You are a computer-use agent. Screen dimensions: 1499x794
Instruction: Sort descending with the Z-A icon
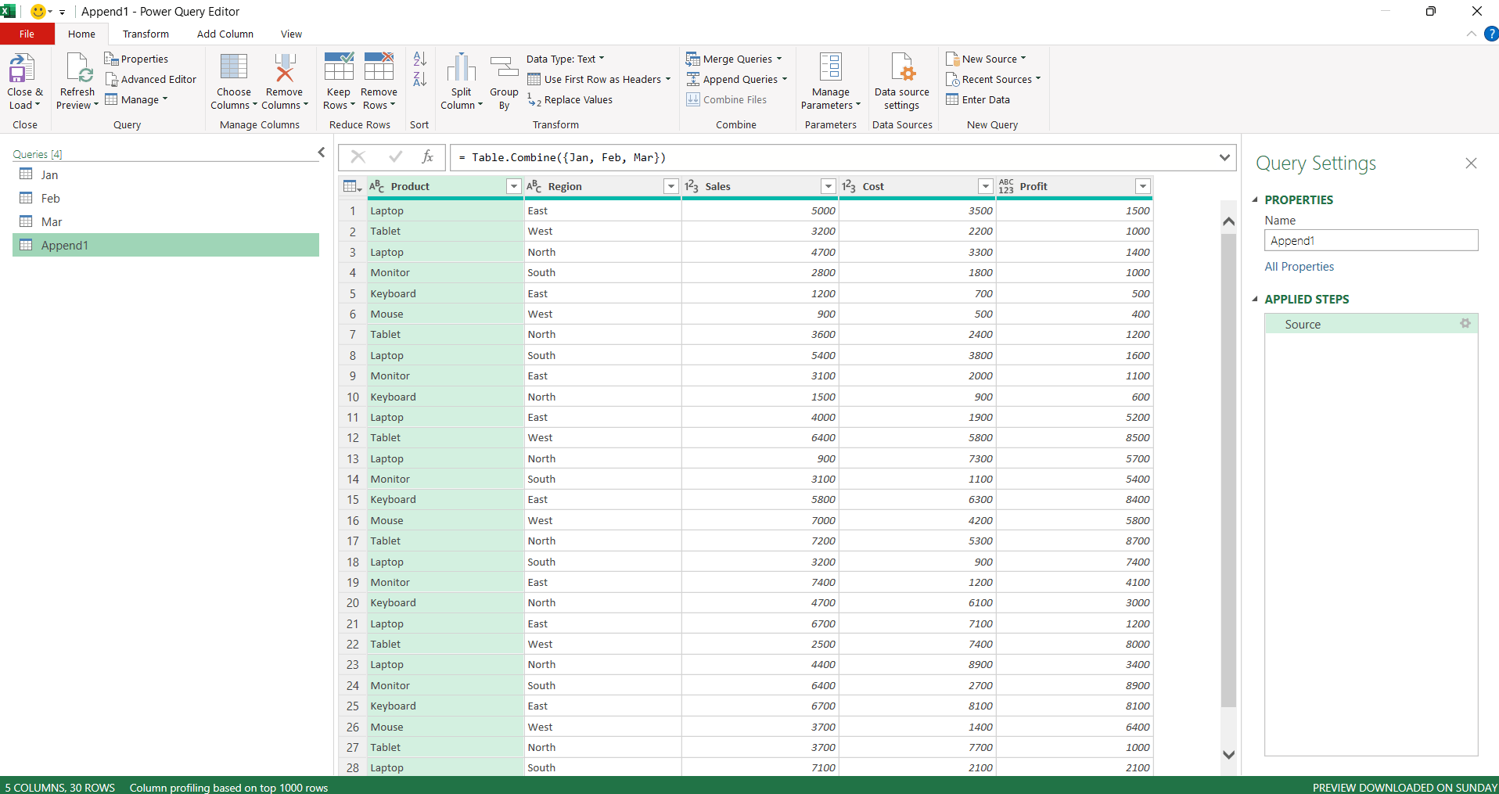click(419, 79)
